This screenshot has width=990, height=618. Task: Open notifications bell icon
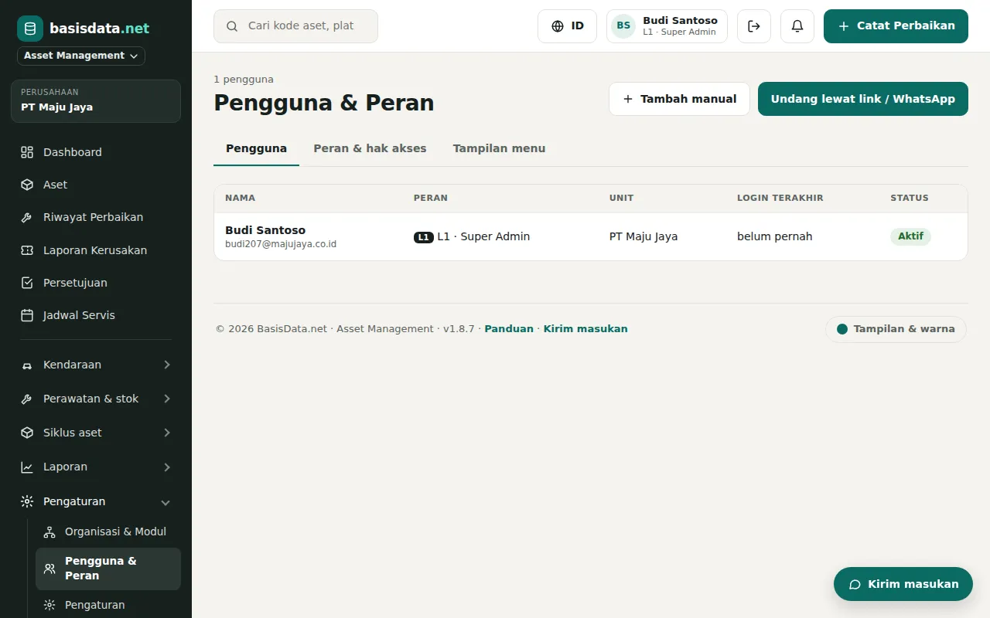click(797, 26)
